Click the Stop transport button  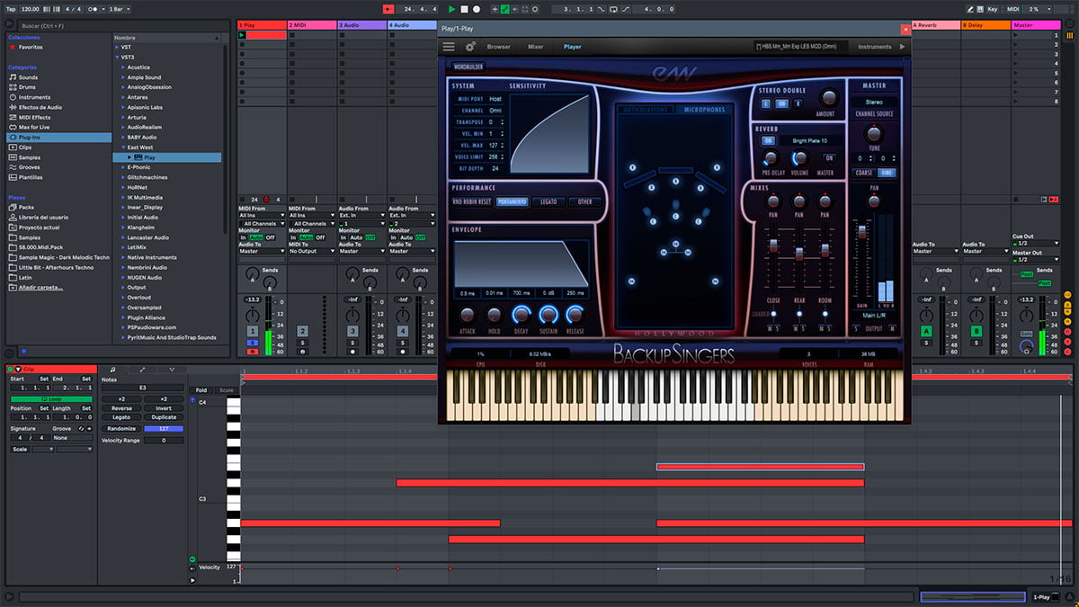[464, 9]
